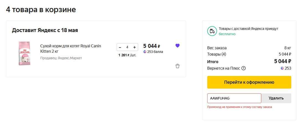
Task: Decrease quantity with the minus button
Action: pos(120,47)
